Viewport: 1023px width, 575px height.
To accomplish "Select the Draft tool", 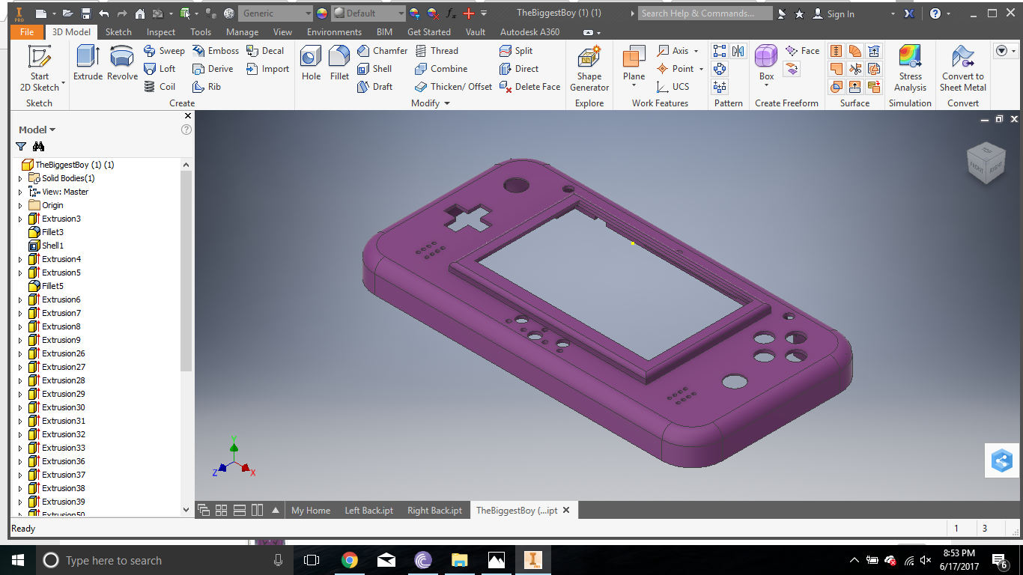I will (374, 87).
